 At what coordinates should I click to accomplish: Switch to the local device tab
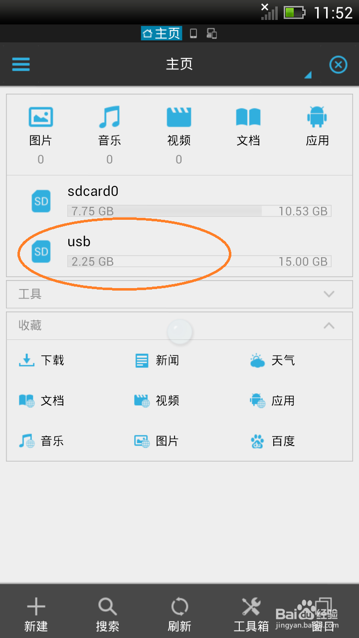coord(193,33)
